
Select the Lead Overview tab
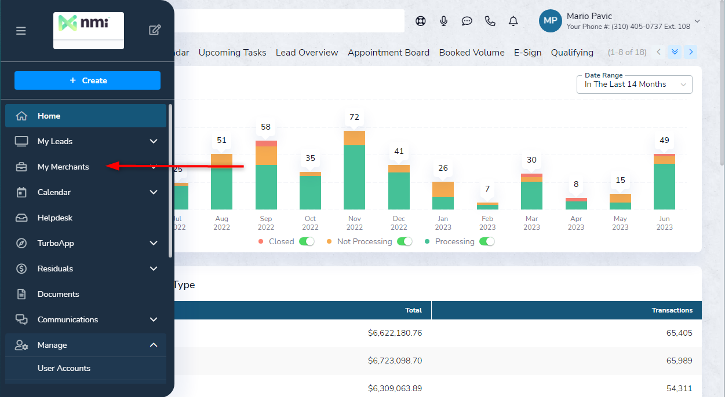[x=307, y=53]
